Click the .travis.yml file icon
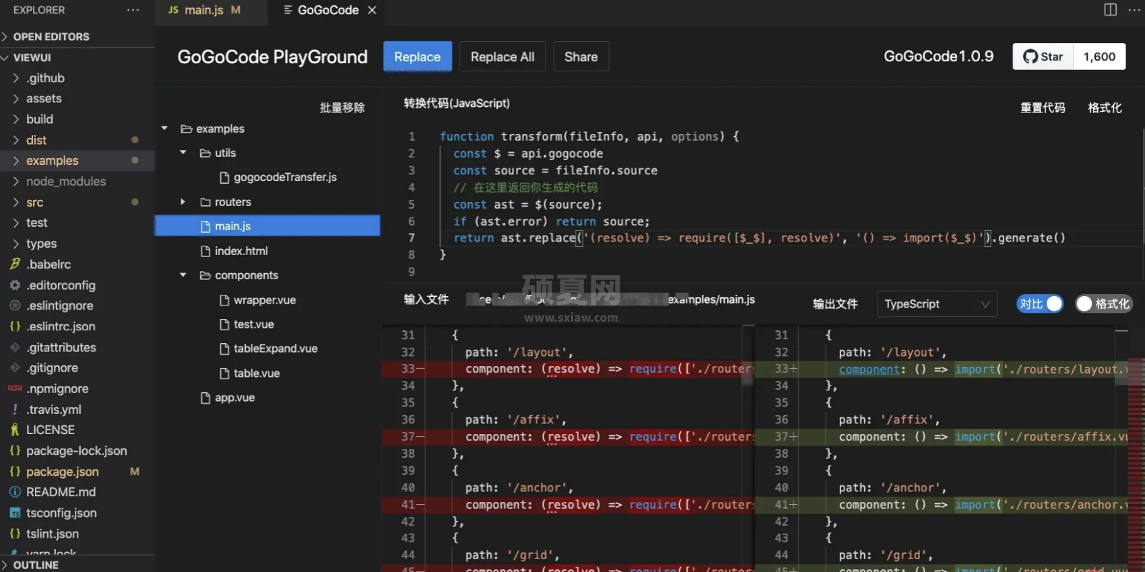 (15, 409)
